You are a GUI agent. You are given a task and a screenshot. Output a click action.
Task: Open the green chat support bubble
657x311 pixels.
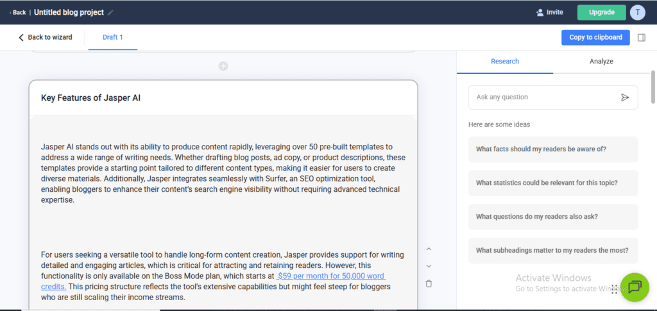[x=635, y=287]
